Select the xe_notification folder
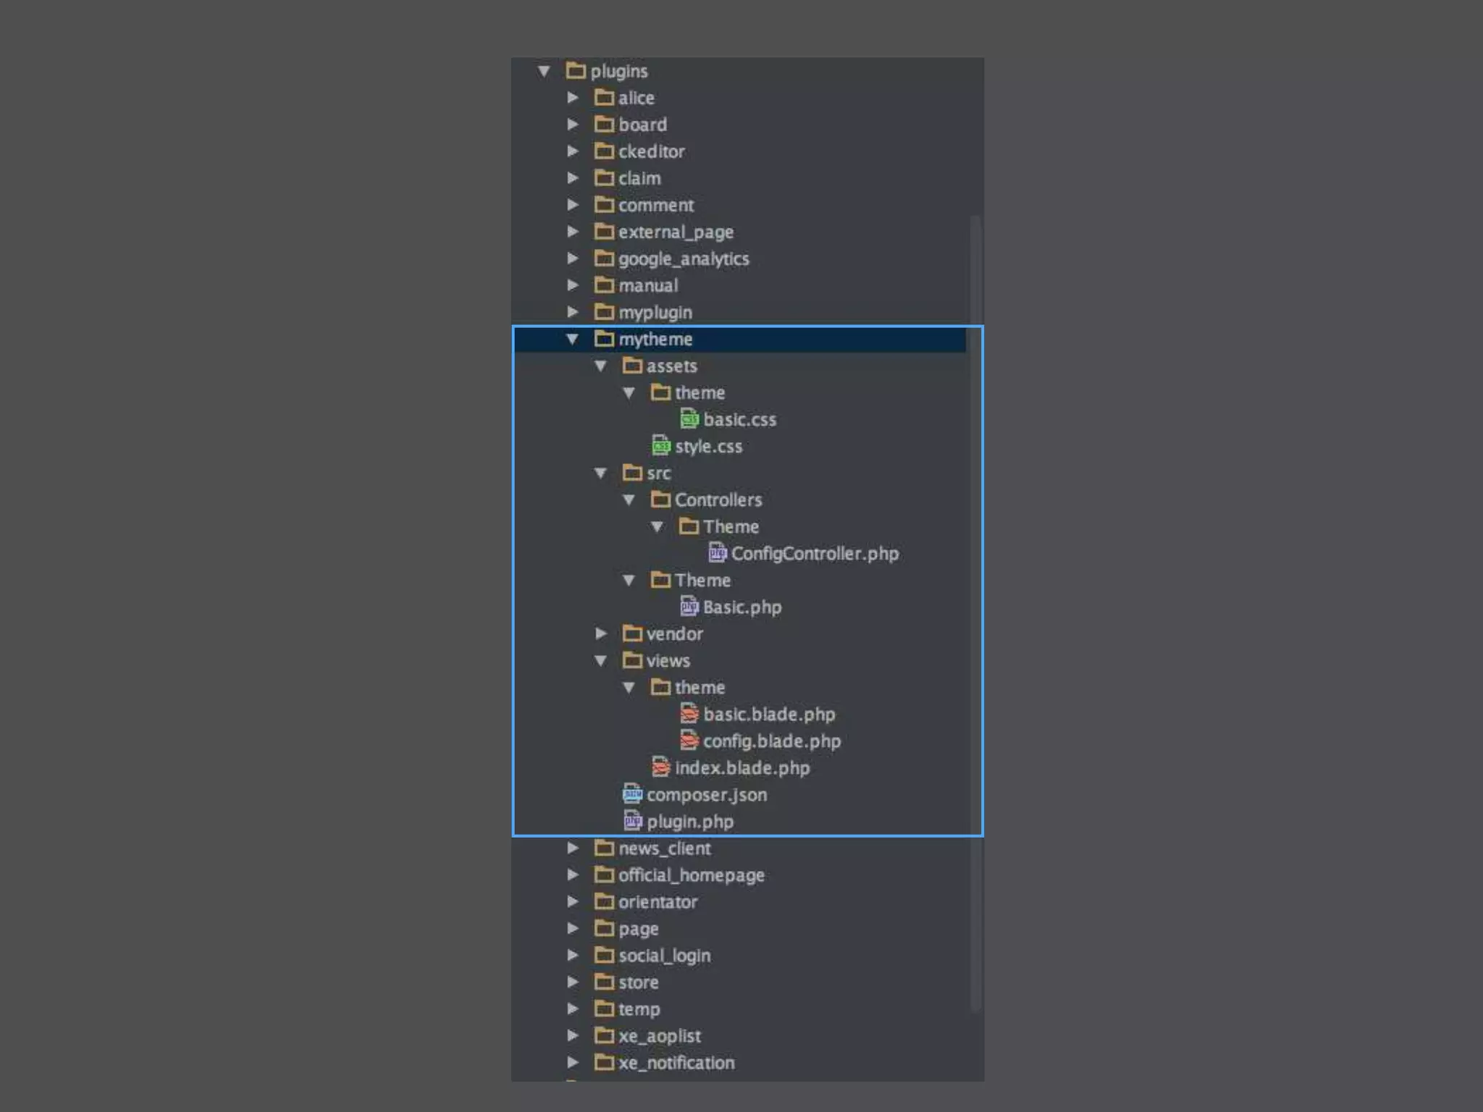 pyautogui.click(x=676, y=1062)
